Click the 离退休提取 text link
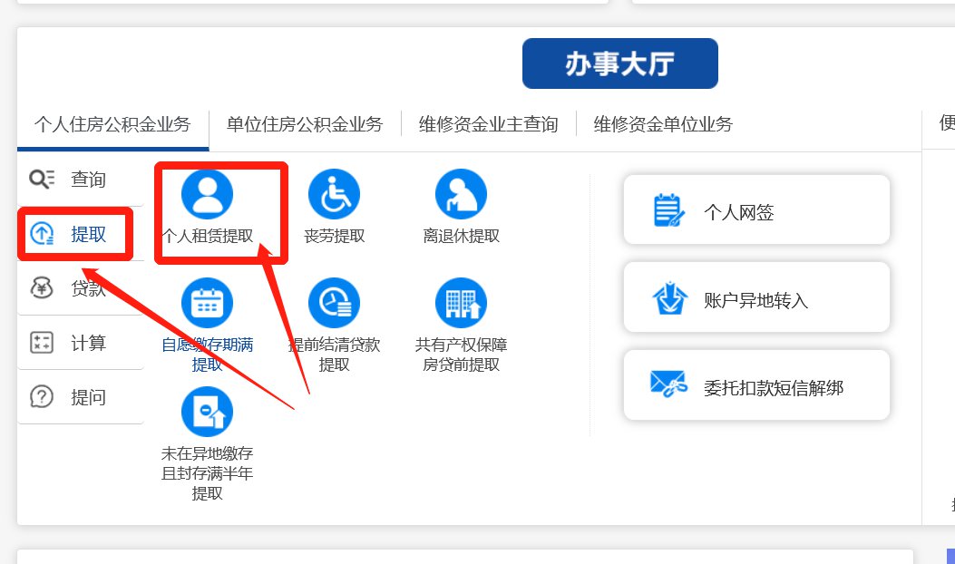Viewport: 955px width, 564px height. pos(461,236)
